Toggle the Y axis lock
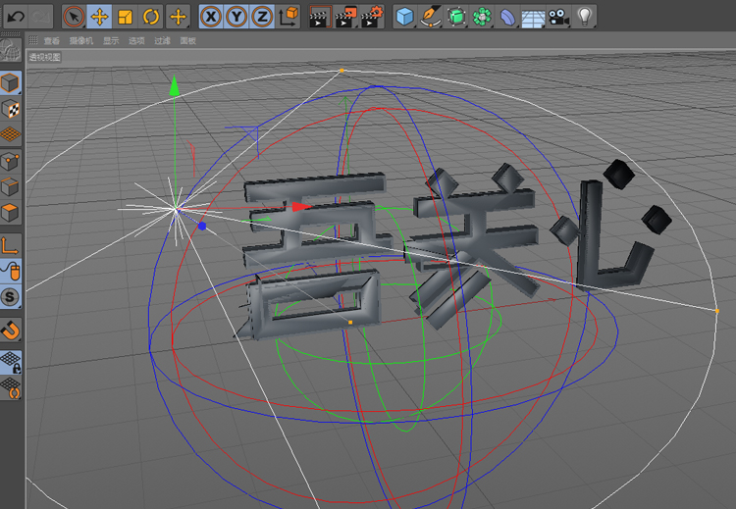This screenshot has width=736, height=509. tap(237, 18)
